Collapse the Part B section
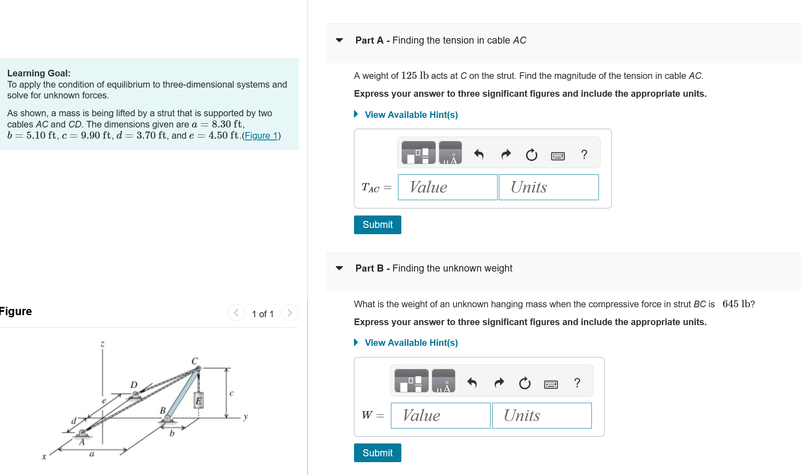This screenshot has height=475, width=801. pyautogui.click(x=339, y=268)
